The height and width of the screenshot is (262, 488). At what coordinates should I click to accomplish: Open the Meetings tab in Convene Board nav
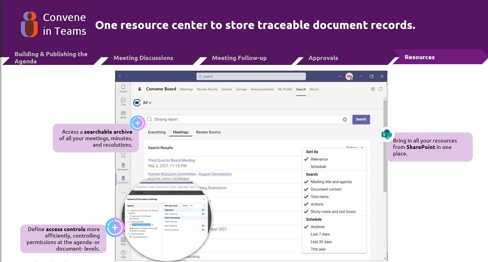coord(186,89)
